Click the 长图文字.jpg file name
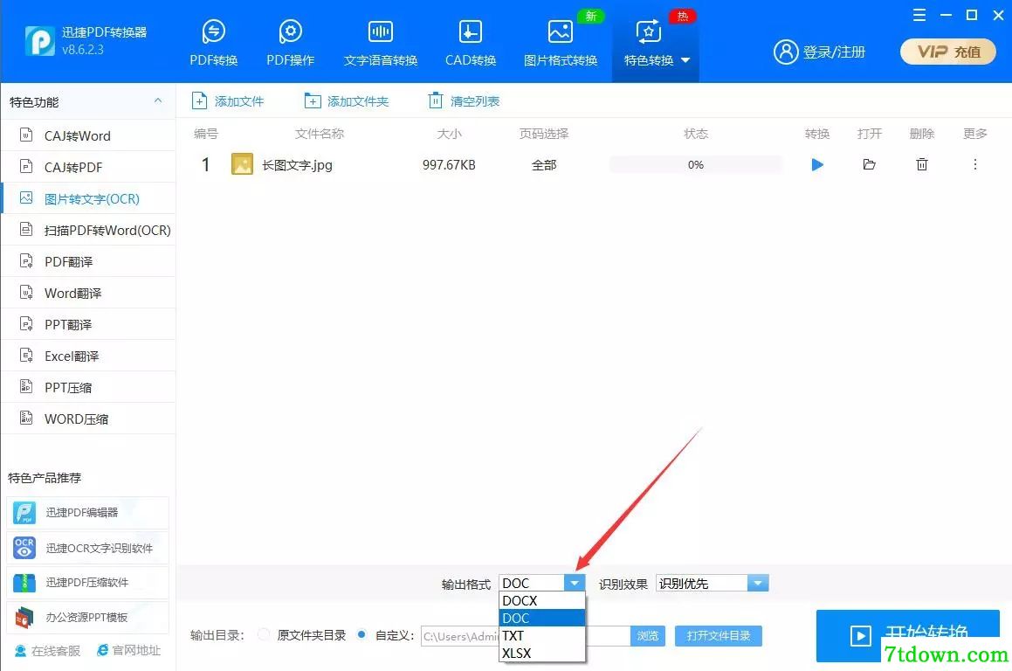Viewport: 1012px width, 671px height. tap(297, 165)
